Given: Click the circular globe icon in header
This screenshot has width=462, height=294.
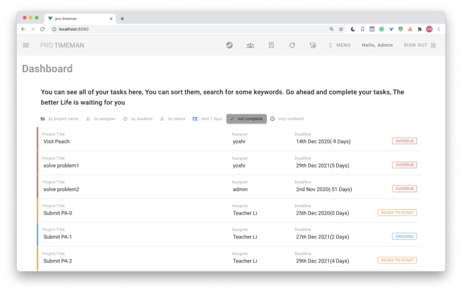Looking at the screenshot, I should tap(229, 45).
